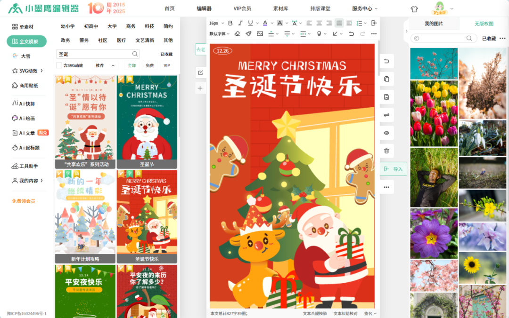Tick the SVG animation checkbox
509x318 pixels.
[59, 65]
